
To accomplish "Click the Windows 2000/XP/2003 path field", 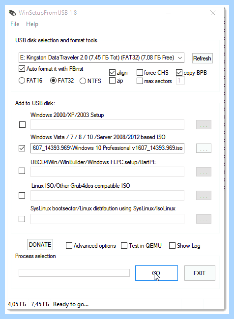I will click(107, 124).
